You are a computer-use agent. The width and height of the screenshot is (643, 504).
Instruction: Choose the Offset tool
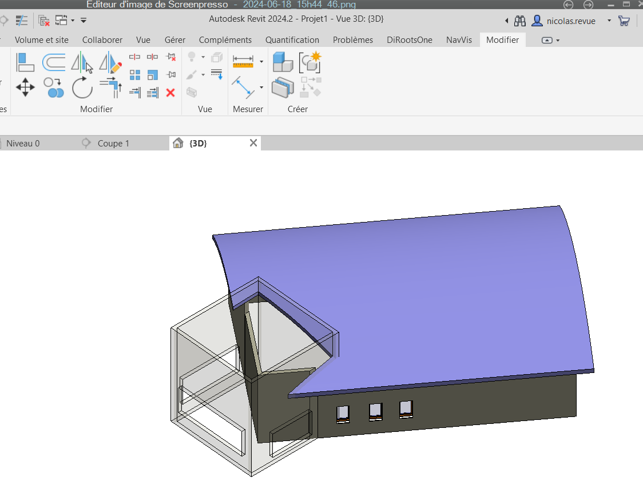coord(54,61)
